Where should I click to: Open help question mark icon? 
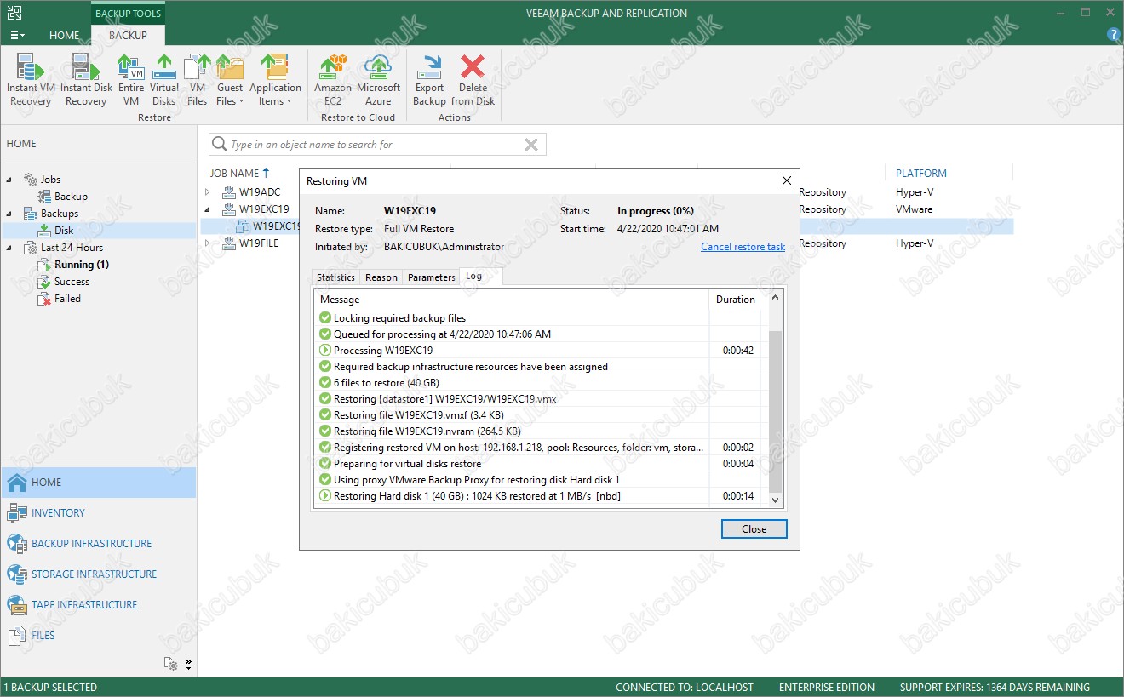(x=1113, y=34)
